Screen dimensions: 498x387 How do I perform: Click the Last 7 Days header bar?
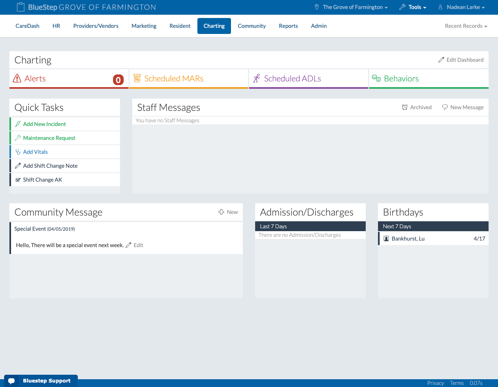point(310,226)
